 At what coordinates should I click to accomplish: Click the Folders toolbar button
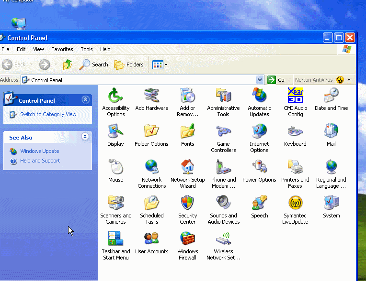129,65
